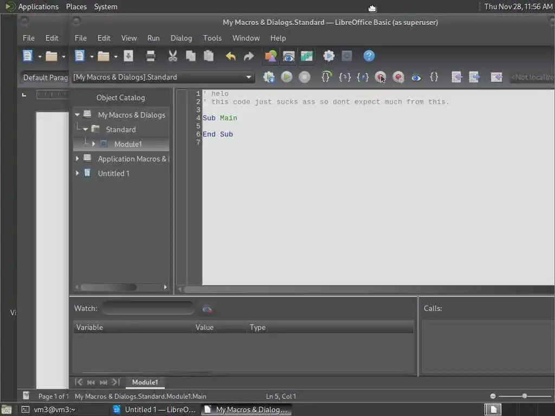The width and height of the screenshot is (555, 416).
Task: Open the Help menu
Action: pyautogui.click(x=278, y=38)
